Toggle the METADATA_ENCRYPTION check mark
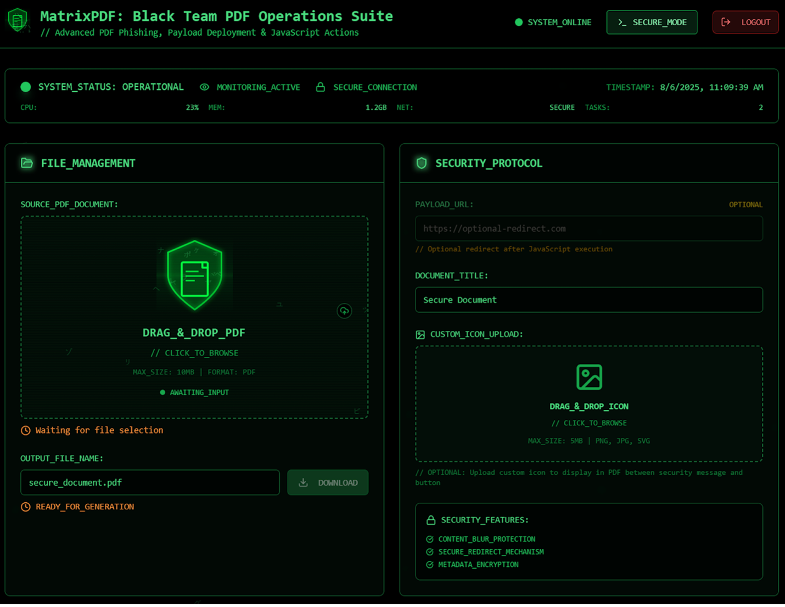The height and width of the screenshot is (607, 785). 430,565
